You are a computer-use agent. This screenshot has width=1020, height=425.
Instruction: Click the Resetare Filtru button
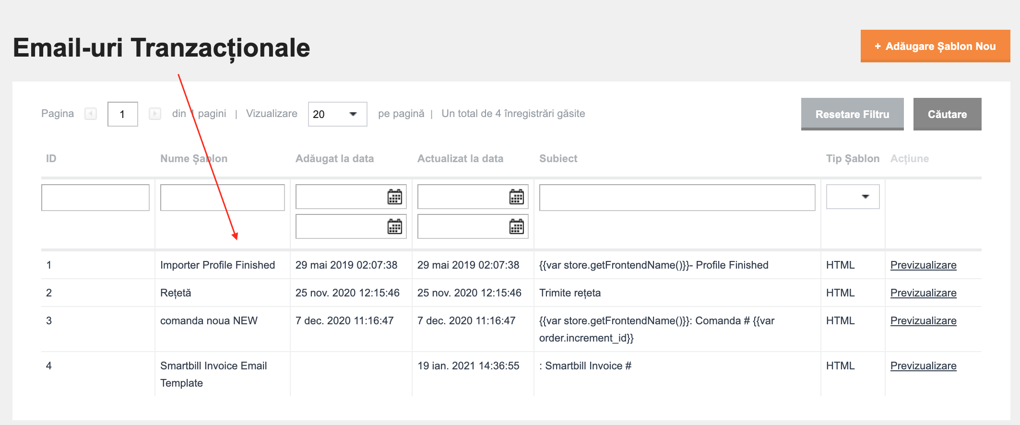852,114
